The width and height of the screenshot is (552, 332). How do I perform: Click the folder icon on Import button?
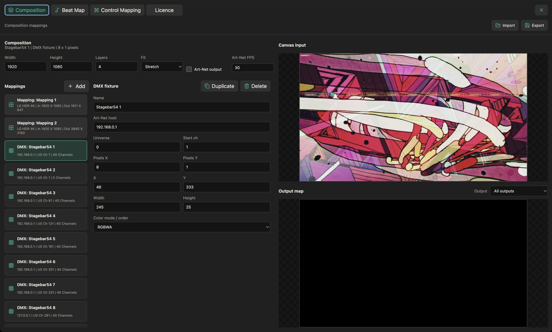pyautogui.click(x=498, y=25)
